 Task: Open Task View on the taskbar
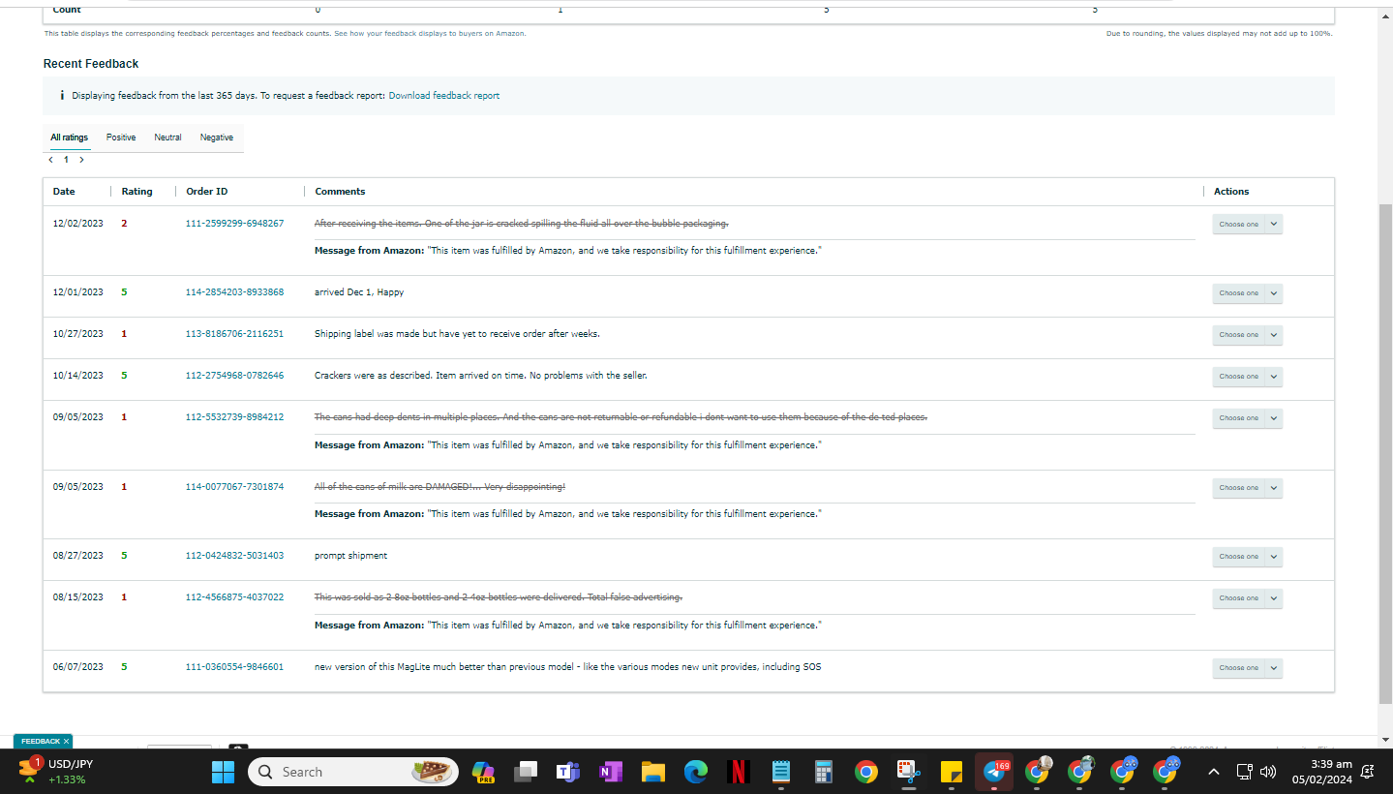point(526,772)
